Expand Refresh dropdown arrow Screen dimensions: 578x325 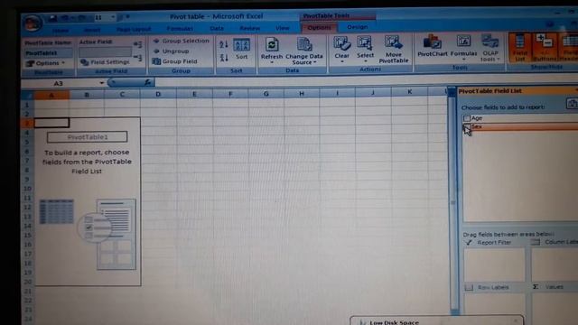coord(272,62)
